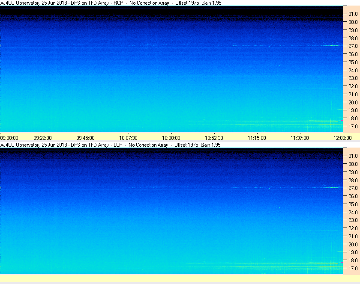The image size is (360, 284).
Task: Select the 09:22:30 time axis label
Action: [x=43, y=138]
